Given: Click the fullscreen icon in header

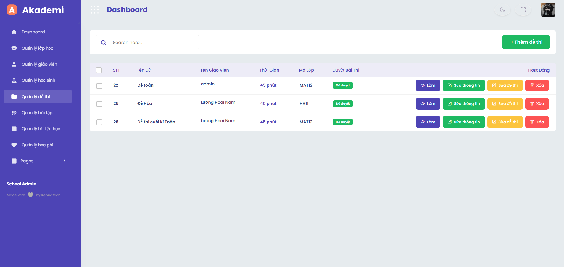Looking at the screenshot, I should click(523, 10).
